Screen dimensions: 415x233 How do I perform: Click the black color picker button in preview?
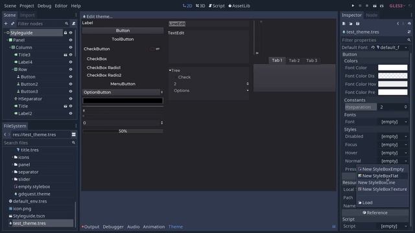123,101
